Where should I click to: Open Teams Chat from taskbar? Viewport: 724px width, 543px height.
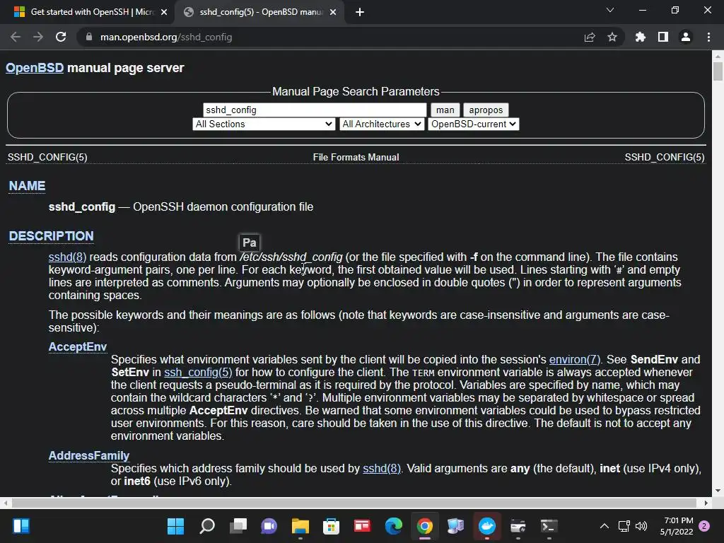tap(269, 526)
